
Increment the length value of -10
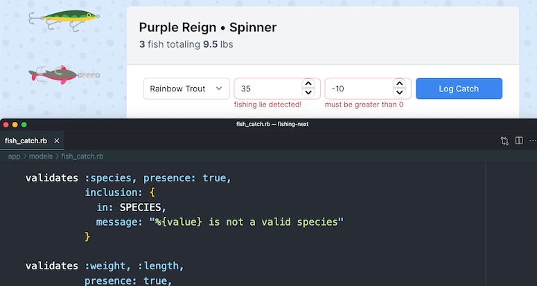click(399, 84)
